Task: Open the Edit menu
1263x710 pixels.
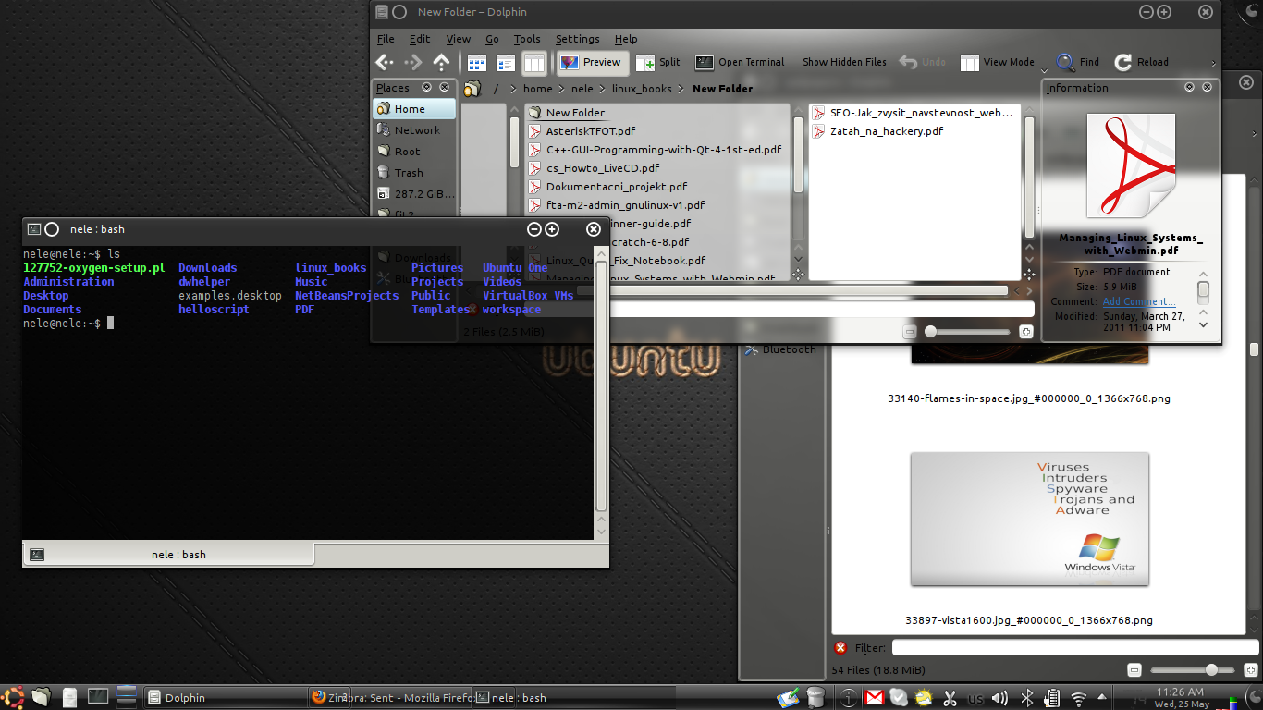Action: [420, 39]
